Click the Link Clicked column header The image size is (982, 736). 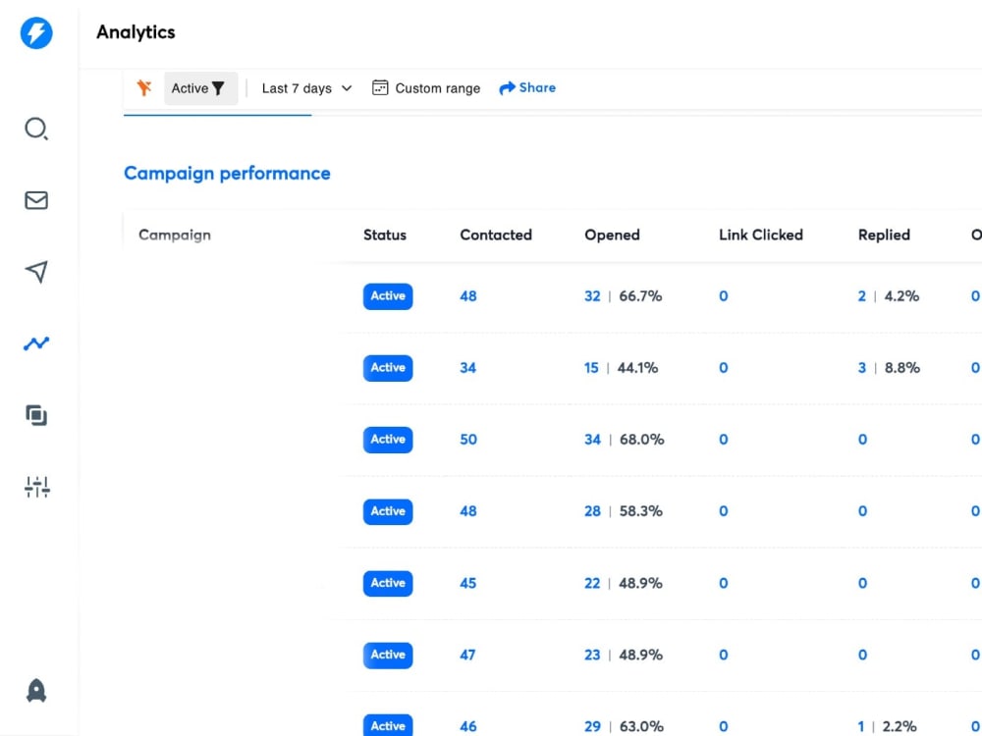(761, 235)
